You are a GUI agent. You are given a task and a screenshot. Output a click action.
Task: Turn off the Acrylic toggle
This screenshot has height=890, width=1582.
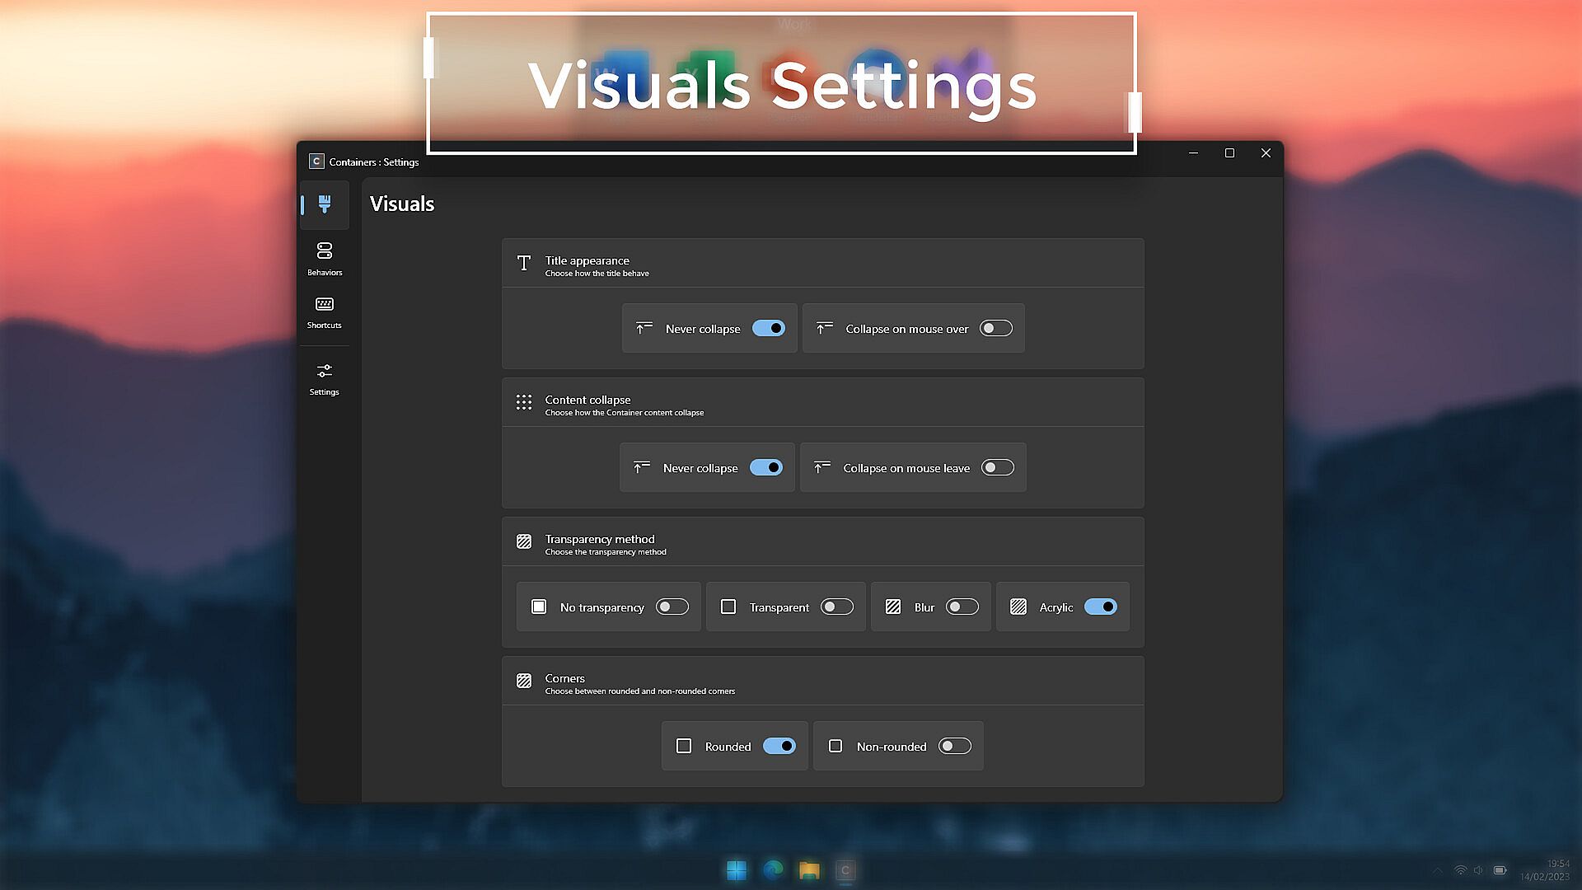coord(1100,607)
